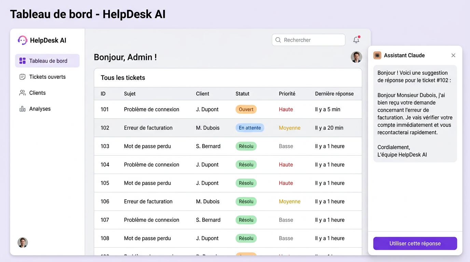The height and width of the screenshot is (262, 470).
Task: Click the magnifier icon in search box
Action: point(278,40)
